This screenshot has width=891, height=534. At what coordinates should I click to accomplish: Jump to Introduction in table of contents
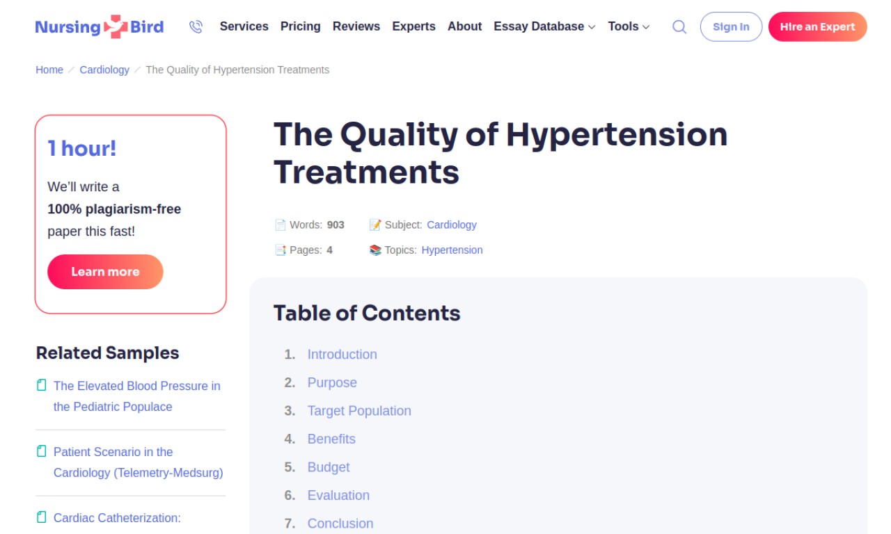point(342,355)
